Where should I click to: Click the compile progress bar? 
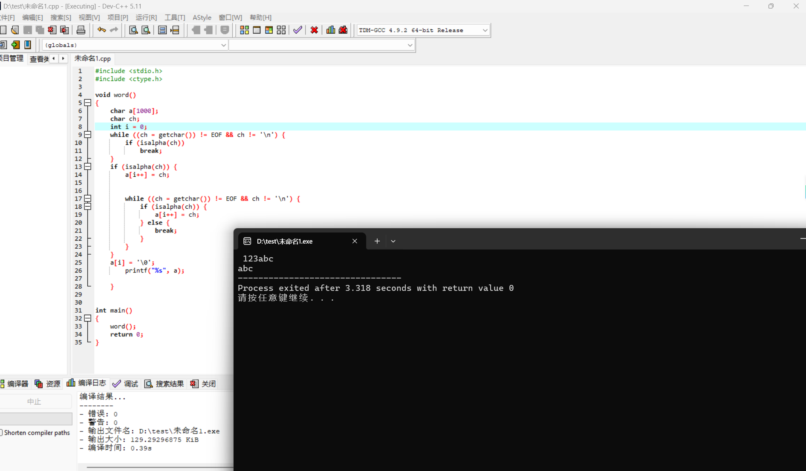tap(36, 418)
